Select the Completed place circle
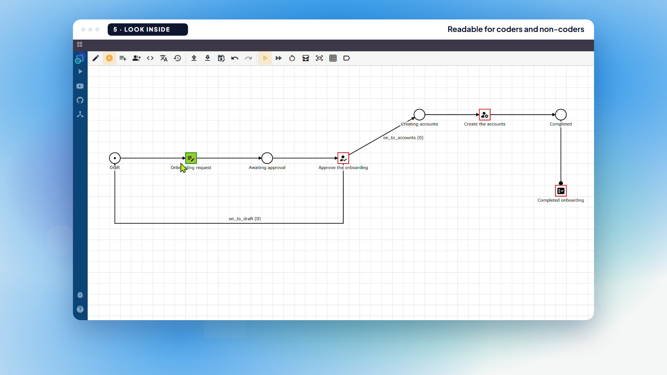 coord(561,114)
